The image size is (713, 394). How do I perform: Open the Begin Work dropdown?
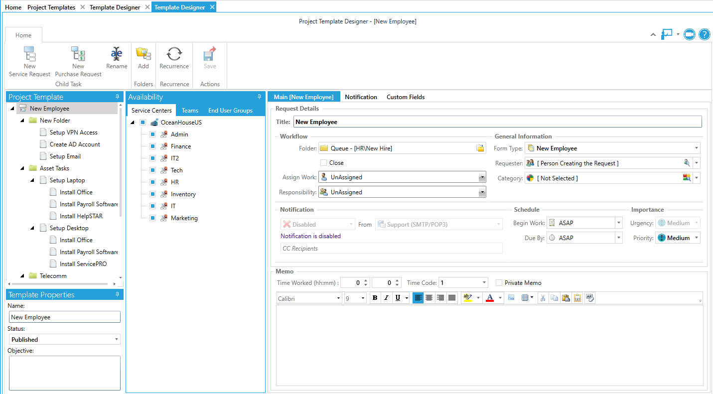click(618, 223)
